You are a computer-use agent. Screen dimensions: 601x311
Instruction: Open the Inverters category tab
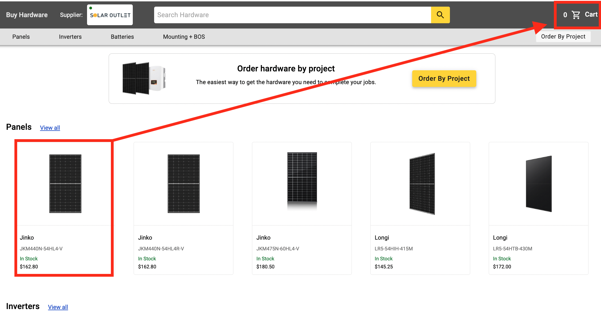tap(70, 37)
